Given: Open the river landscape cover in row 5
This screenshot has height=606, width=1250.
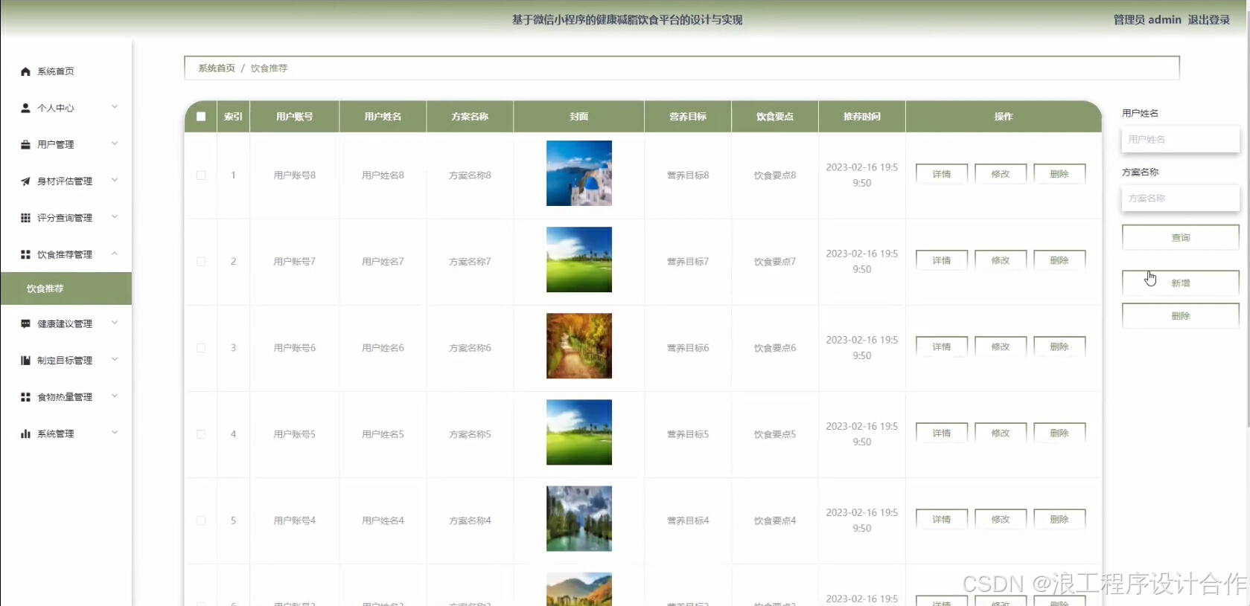Looking at the screenshot, I should tap(579, 518).
